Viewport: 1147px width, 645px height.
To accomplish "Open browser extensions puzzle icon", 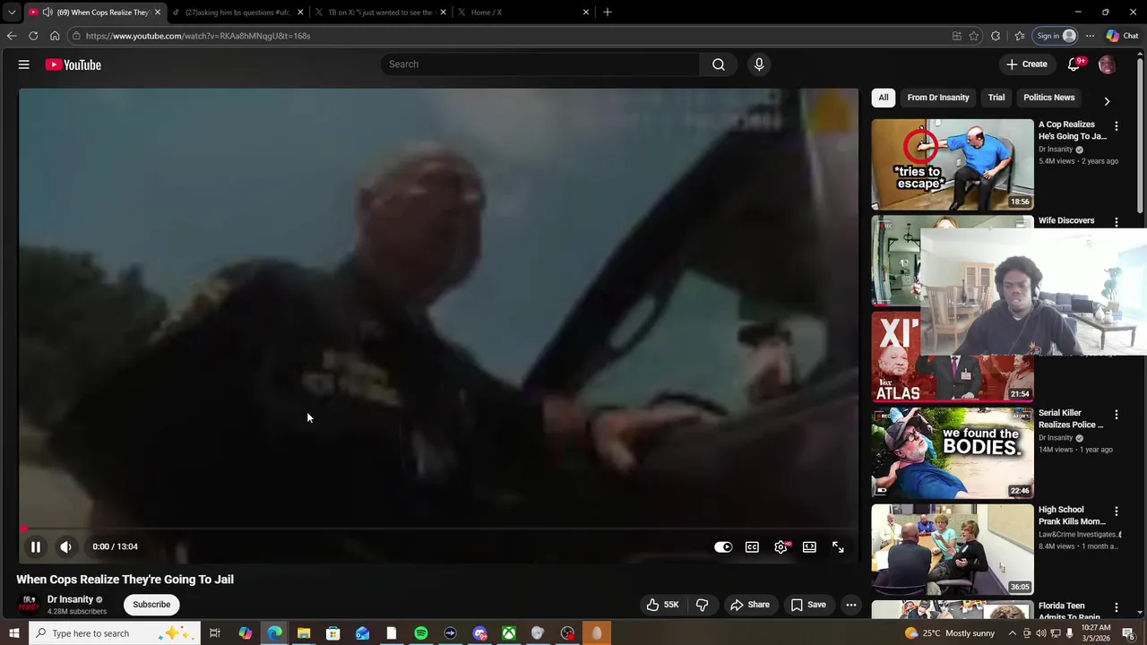I will coord(996,36).
